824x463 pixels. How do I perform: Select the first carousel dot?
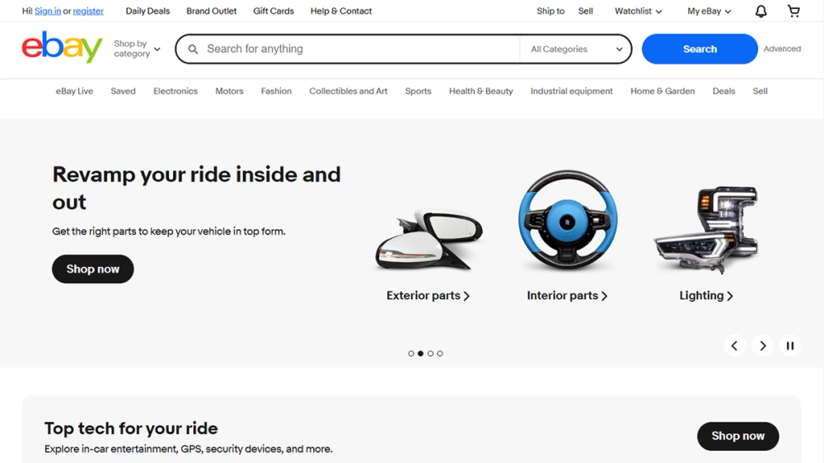pyautogui.click(x=411, y=353)
